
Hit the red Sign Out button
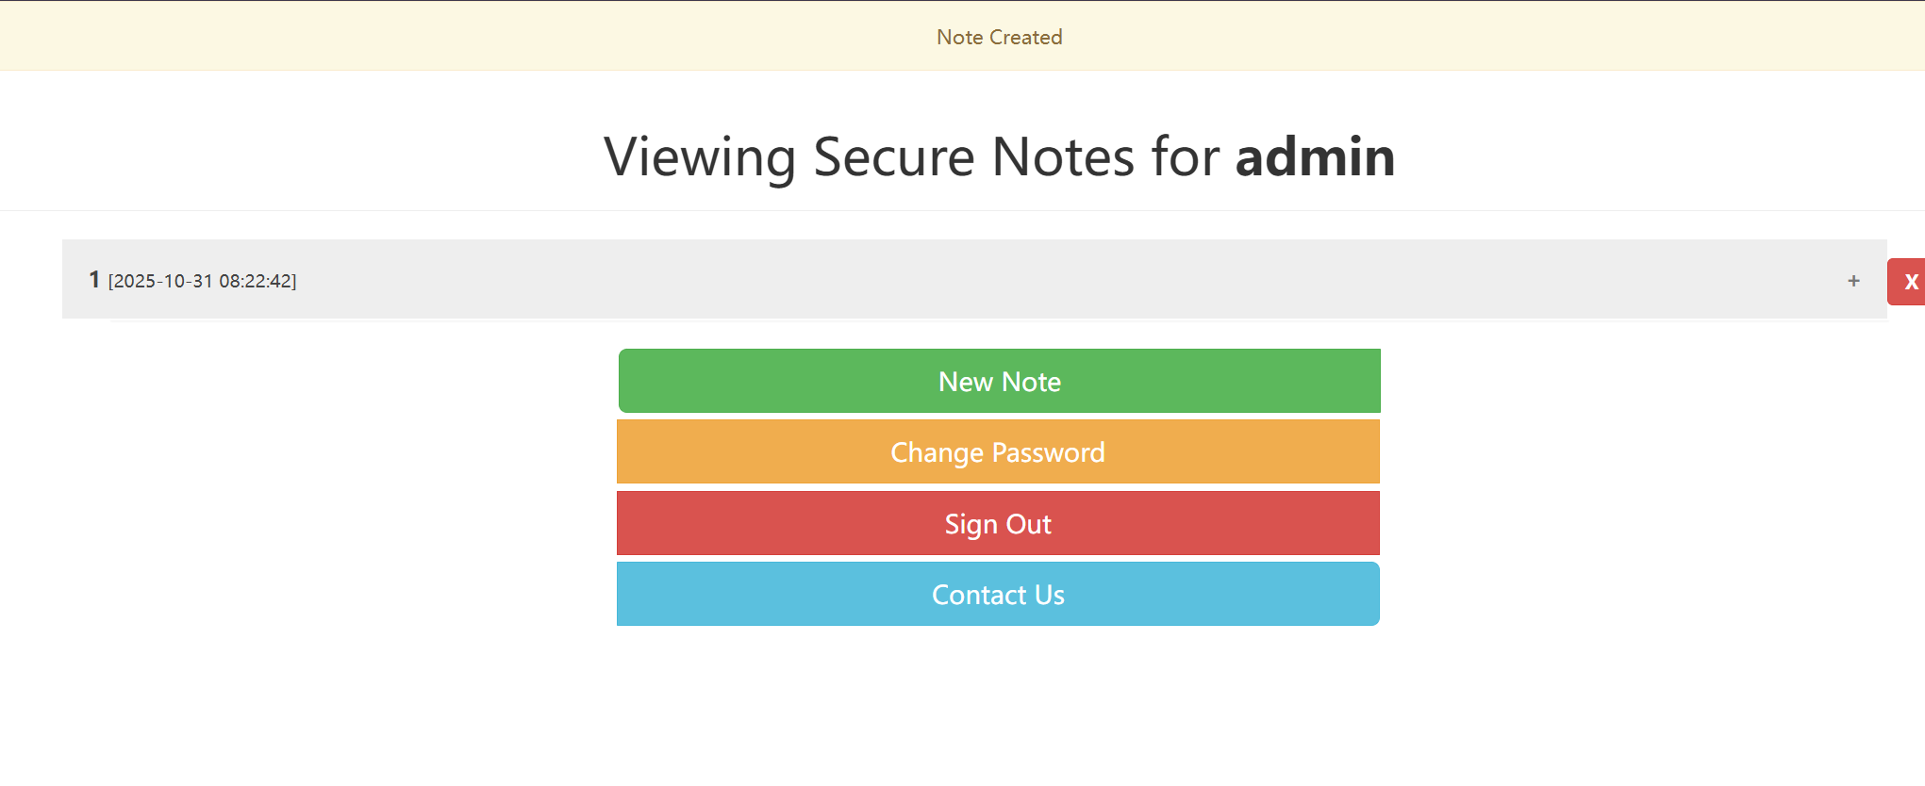click(x=998, y=524)
